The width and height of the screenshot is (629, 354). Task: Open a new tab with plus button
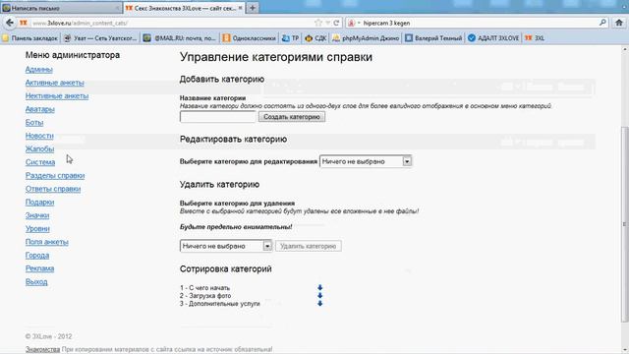coord(253,8)
